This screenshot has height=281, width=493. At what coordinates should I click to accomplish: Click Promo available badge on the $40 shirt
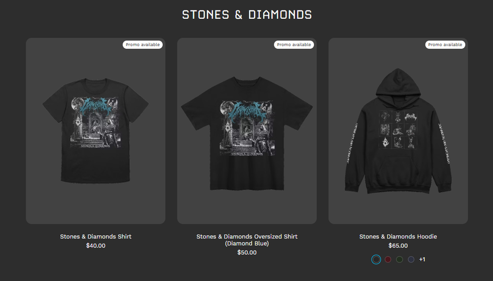point(143,45)
